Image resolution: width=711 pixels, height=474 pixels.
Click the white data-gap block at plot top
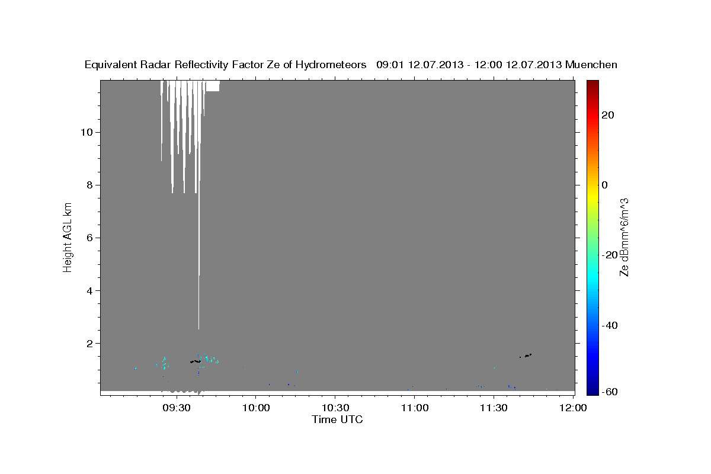[x=212, y=86]
